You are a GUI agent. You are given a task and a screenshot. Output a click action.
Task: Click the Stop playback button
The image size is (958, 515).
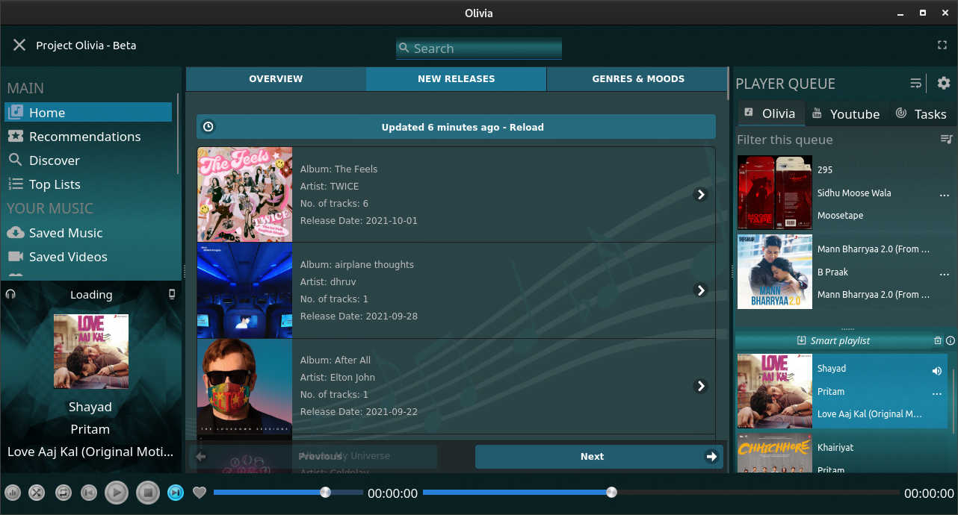tap(148, 493)
